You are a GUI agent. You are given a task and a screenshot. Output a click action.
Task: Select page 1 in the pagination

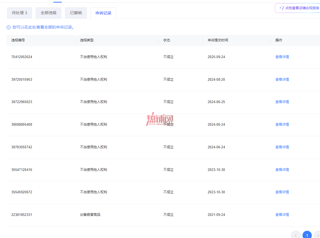pyautogui.click(x=307, y=235)
